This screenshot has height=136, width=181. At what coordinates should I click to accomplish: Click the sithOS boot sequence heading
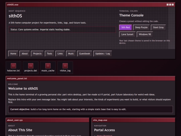pyautogui.click(x=15, y=16)
